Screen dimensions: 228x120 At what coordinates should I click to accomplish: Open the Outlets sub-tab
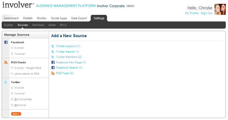pos(9,25)
